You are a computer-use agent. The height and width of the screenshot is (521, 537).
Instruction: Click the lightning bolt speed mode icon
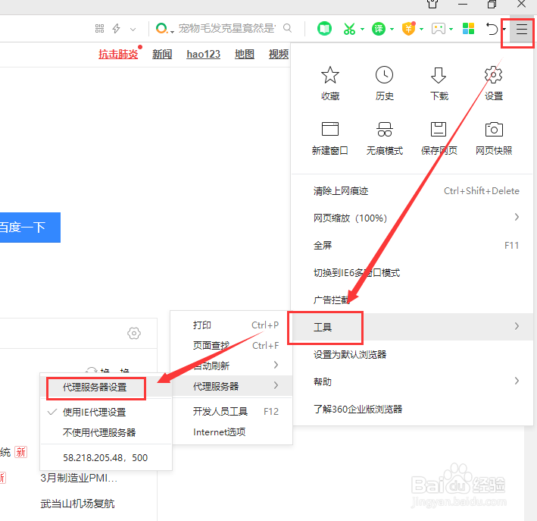click(117, 29)
